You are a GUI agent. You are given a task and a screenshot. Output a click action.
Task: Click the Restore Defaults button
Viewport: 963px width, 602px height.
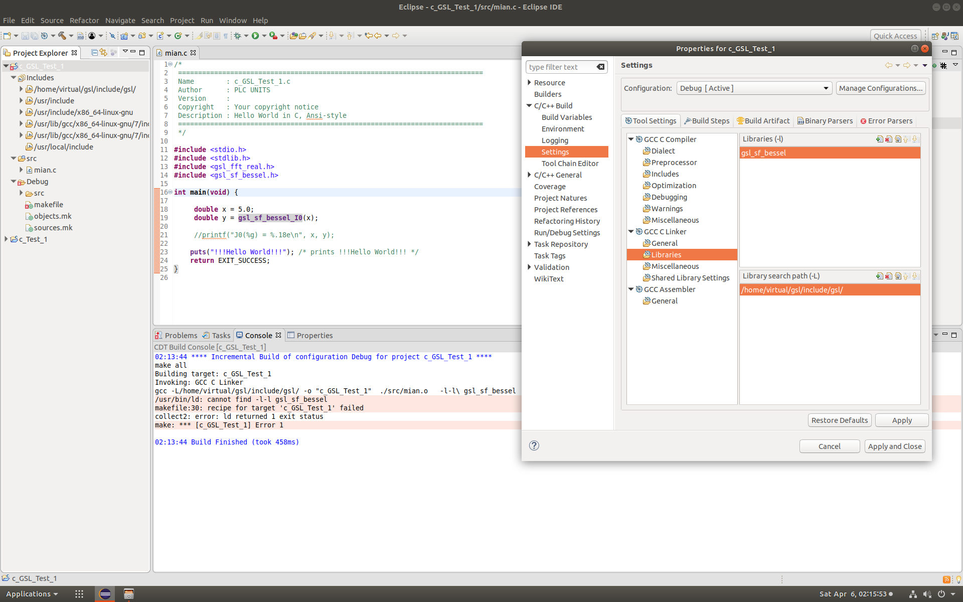pyautogui.click(x=840, y=420)
